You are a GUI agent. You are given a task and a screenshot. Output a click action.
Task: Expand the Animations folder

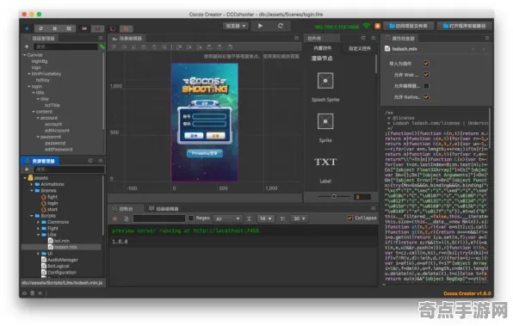pyautogui.click(x=32, y=184)
